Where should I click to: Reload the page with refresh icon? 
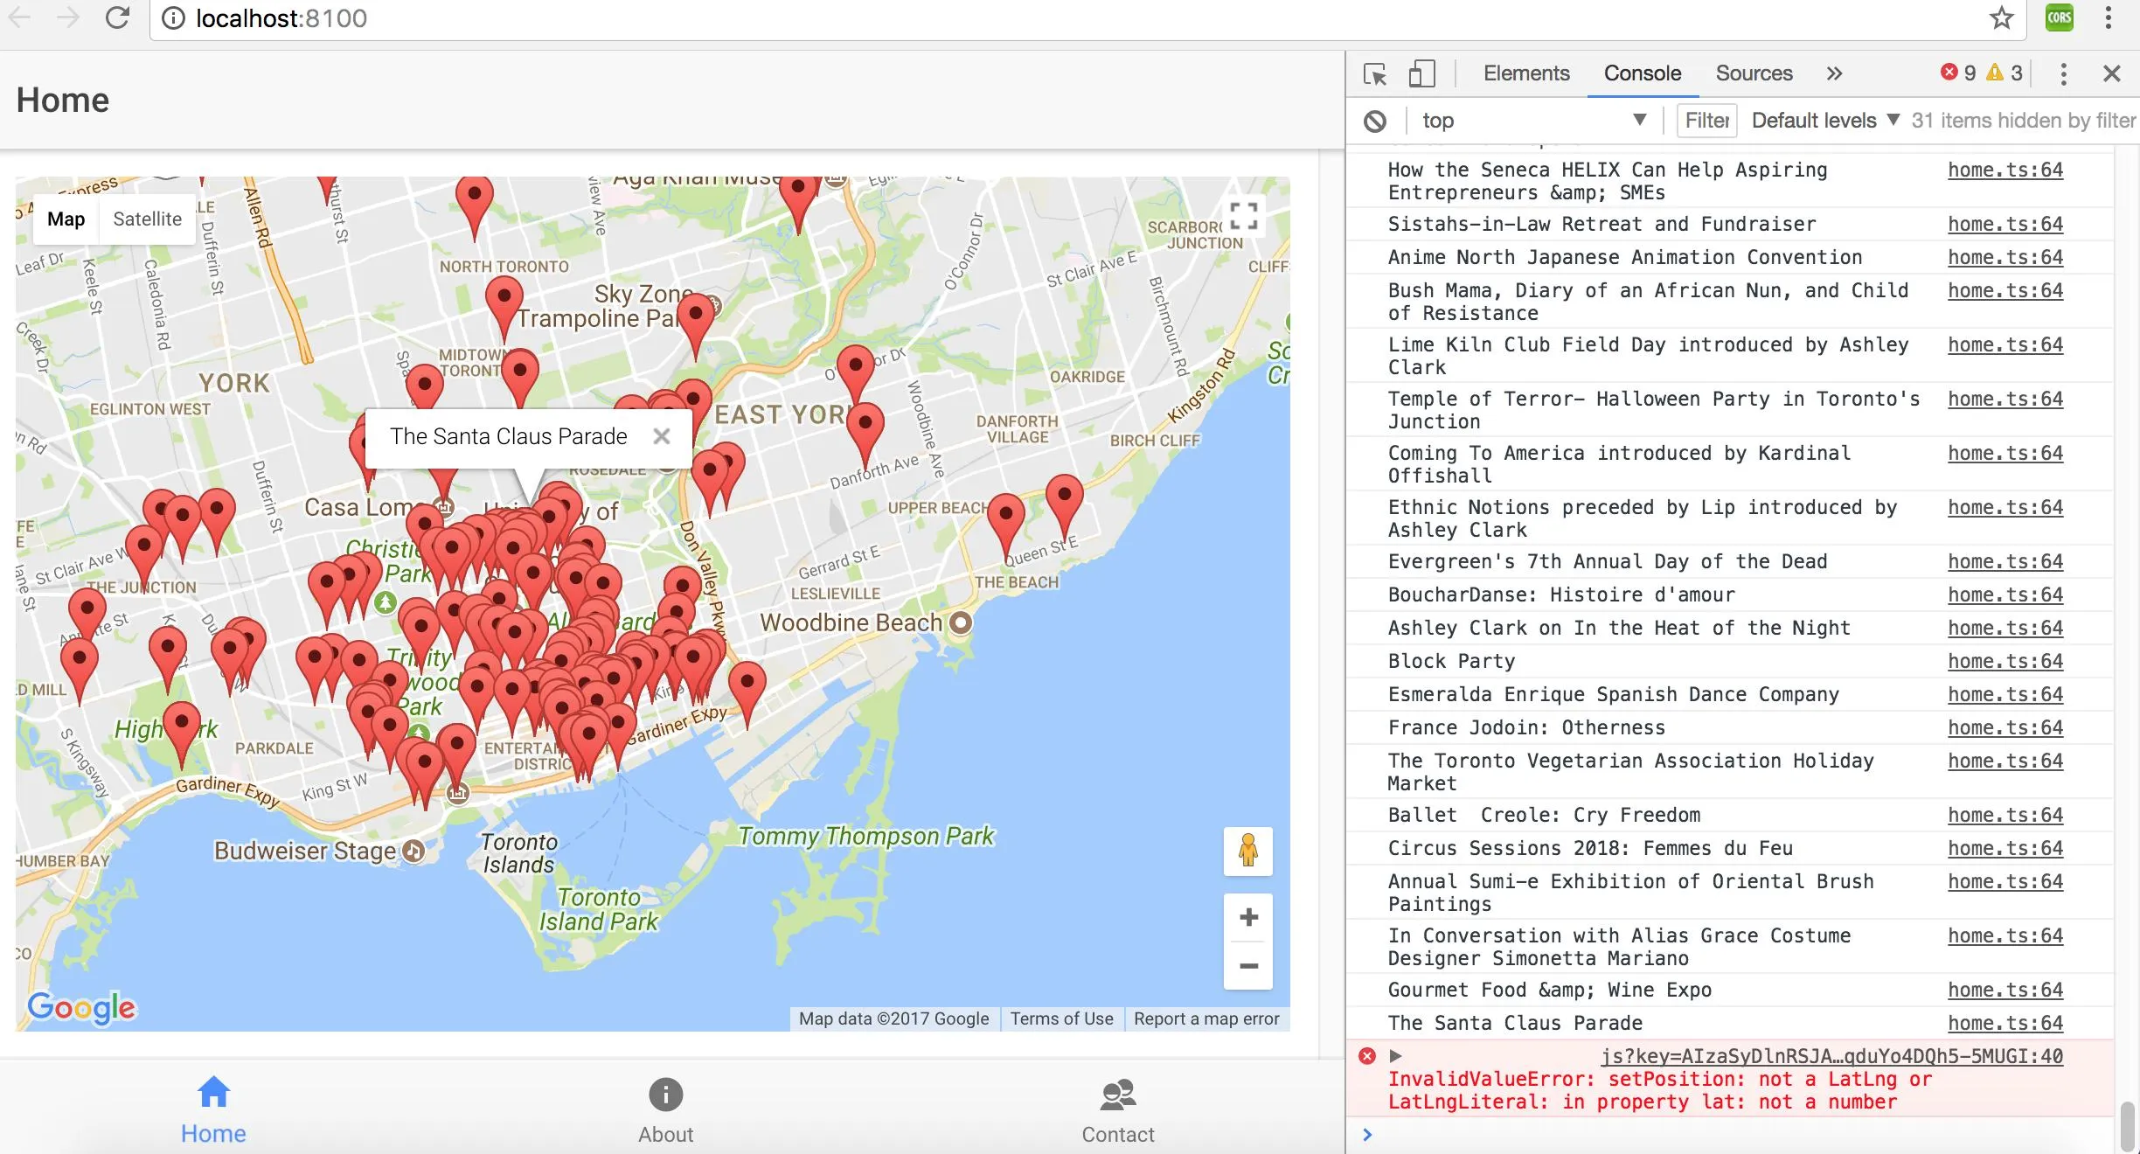(117, 18)
